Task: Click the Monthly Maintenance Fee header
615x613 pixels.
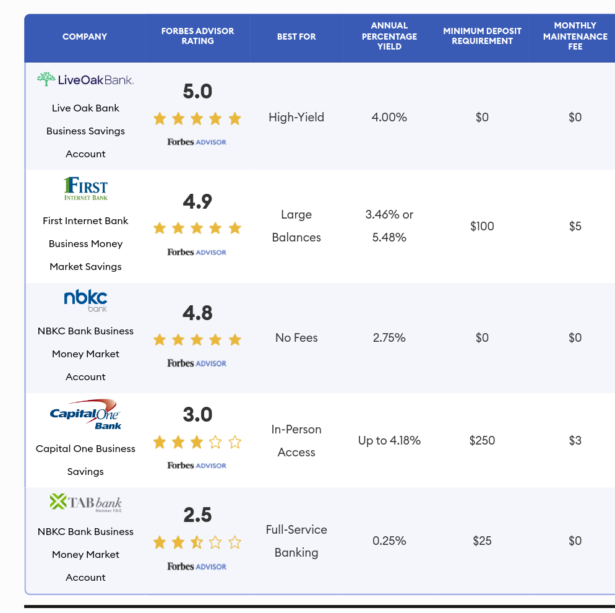Action: point(575,36)
